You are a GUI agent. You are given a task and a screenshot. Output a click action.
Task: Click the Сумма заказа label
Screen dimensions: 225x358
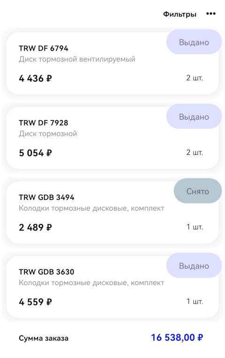(x=44, y=338)
